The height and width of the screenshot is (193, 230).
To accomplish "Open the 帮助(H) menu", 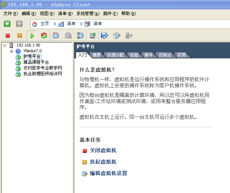I will click(129, 14).
